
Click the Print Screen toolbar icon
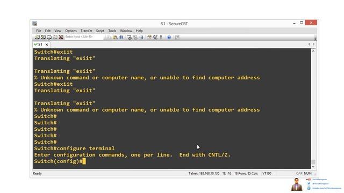(x=129, y=38)
